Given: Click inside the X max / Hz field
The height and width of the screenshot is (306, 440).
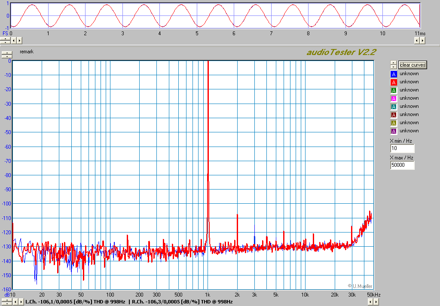Looking at the screenshot, I should pyautogui.click(x=402, y=165).
